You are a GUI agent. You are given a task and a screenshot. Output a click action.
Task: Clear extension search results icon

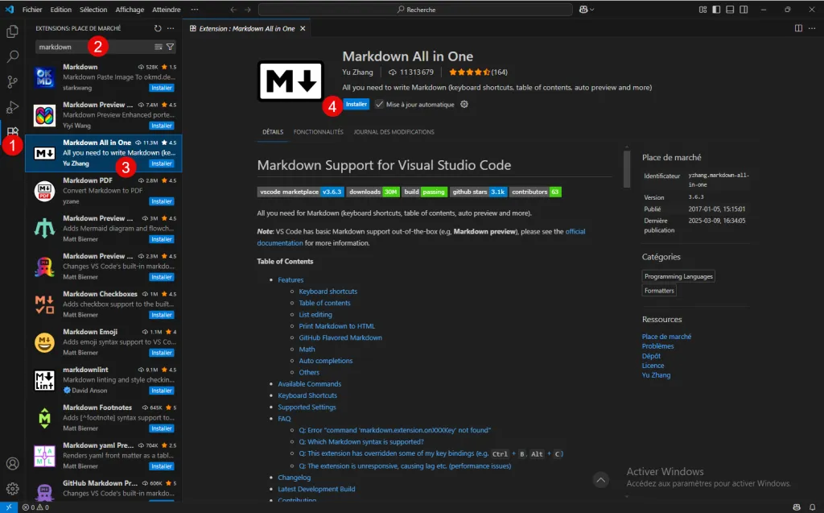159,47
